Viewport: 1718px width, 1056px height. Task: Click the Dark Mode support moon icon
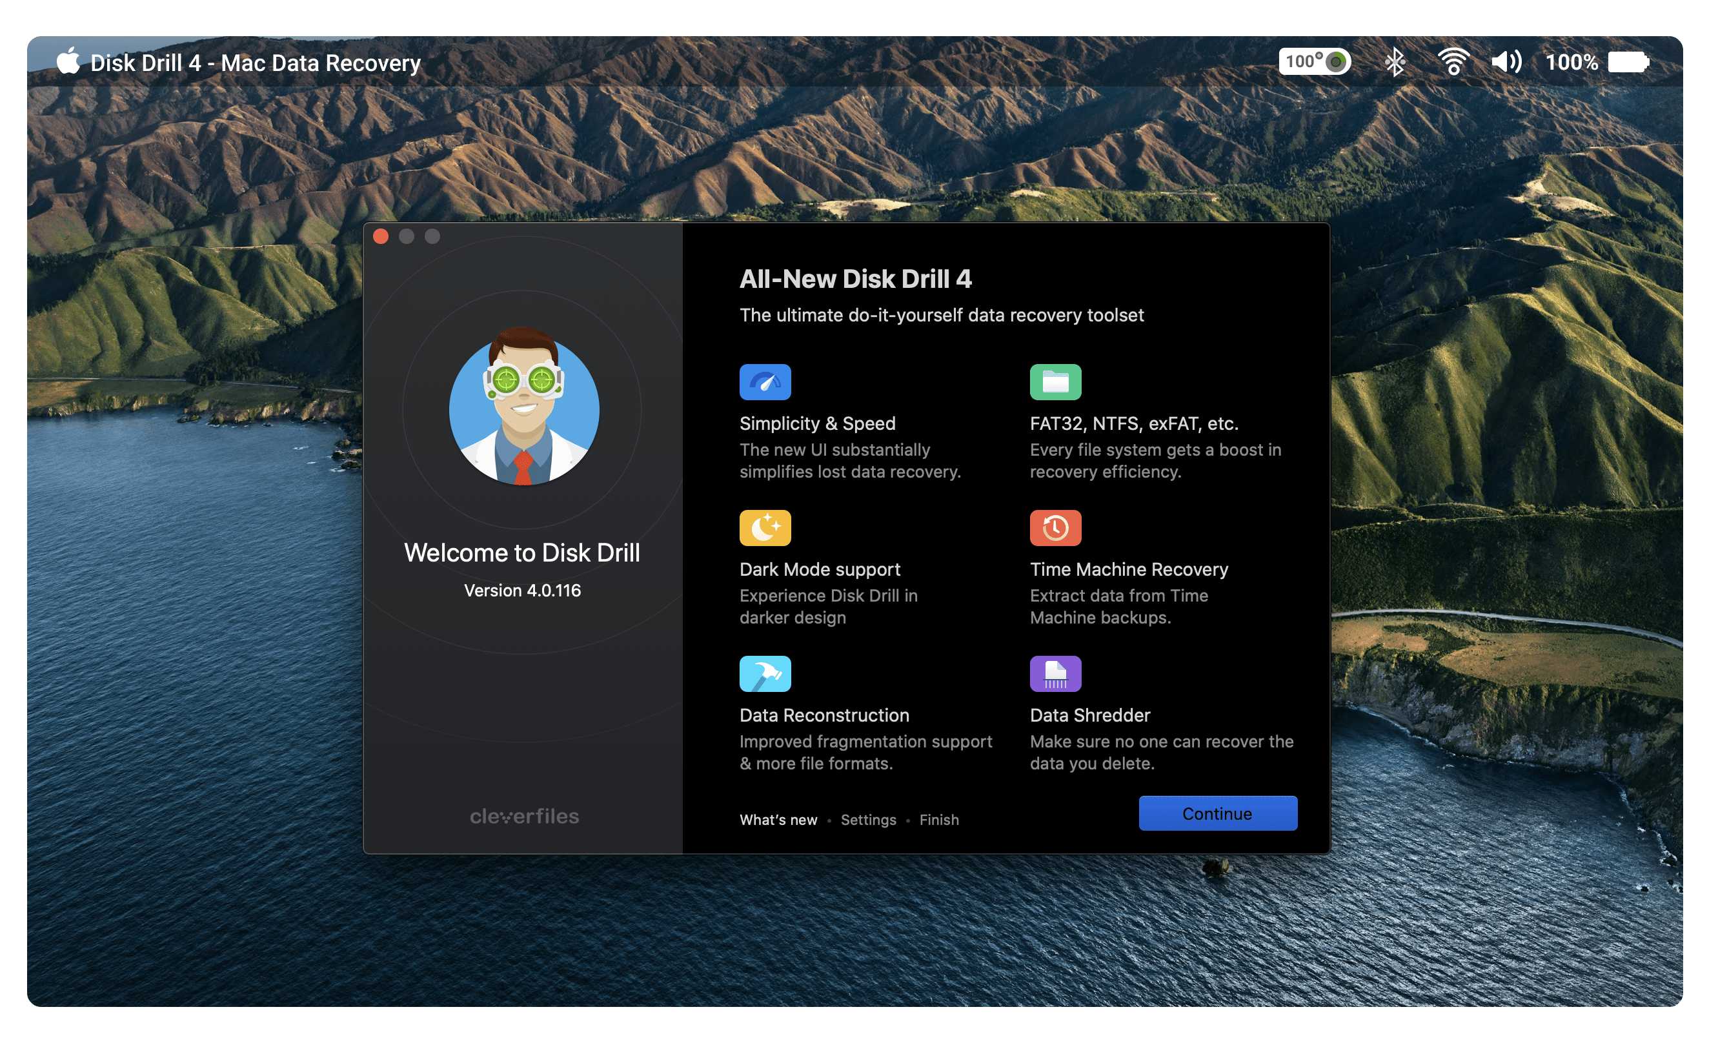coord(765,527)
